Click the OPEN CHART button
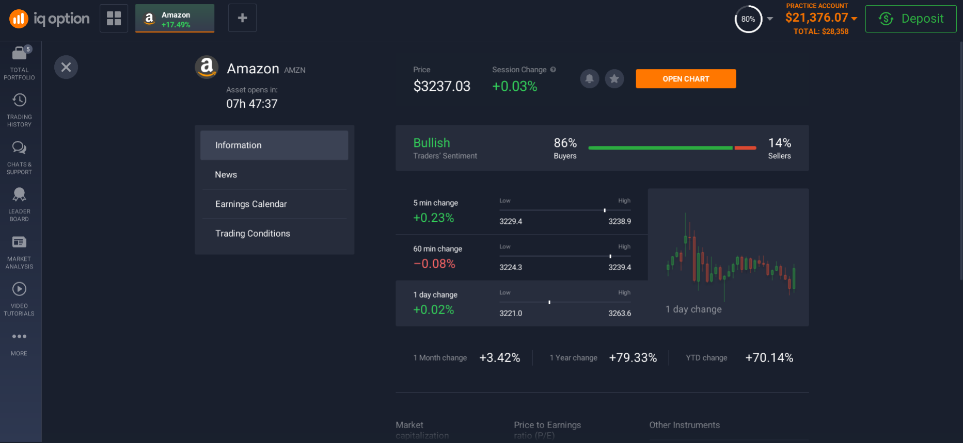The image size is (963, 443). 686,79
